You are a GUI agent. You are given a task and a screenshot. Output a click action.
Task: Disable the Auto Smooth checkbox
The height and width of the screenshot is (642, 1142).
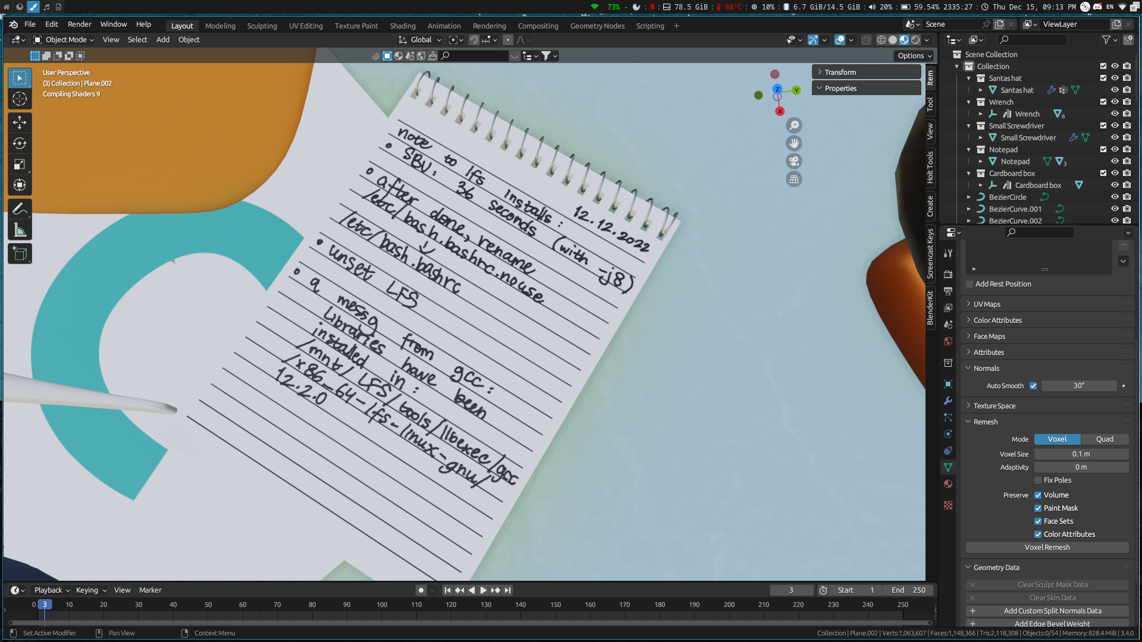click(x=1033, y=386)
